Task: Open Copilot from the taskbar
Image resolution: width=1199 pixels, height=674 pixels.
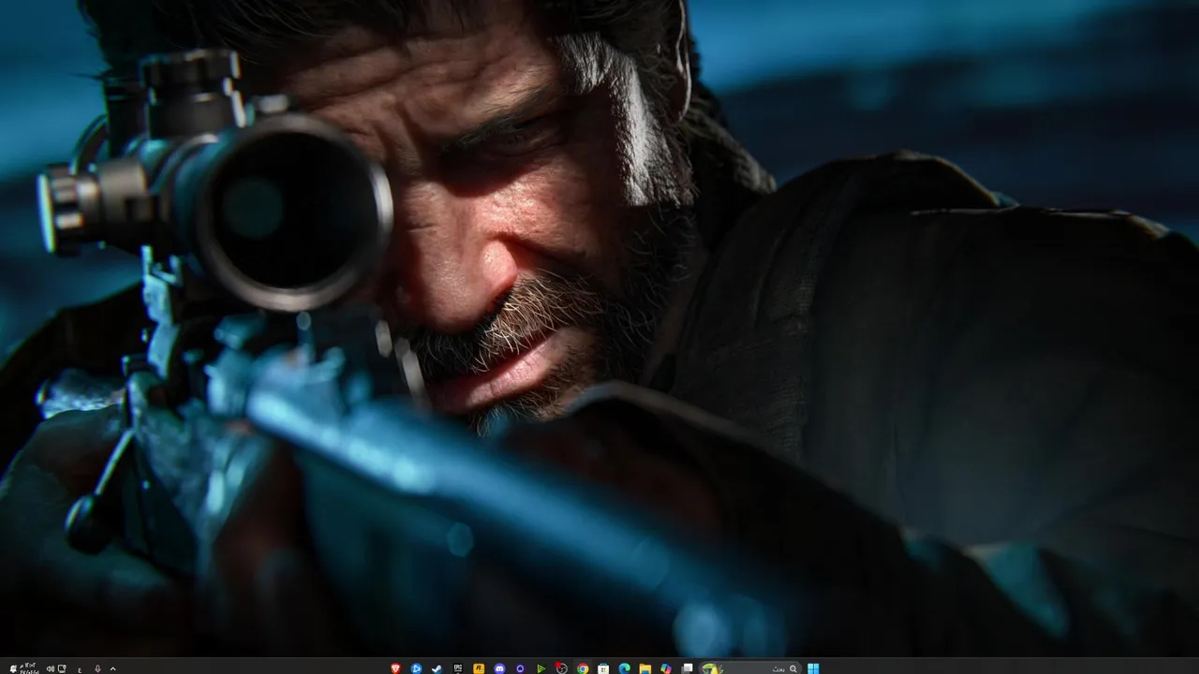Action: (x=666, y=668)
